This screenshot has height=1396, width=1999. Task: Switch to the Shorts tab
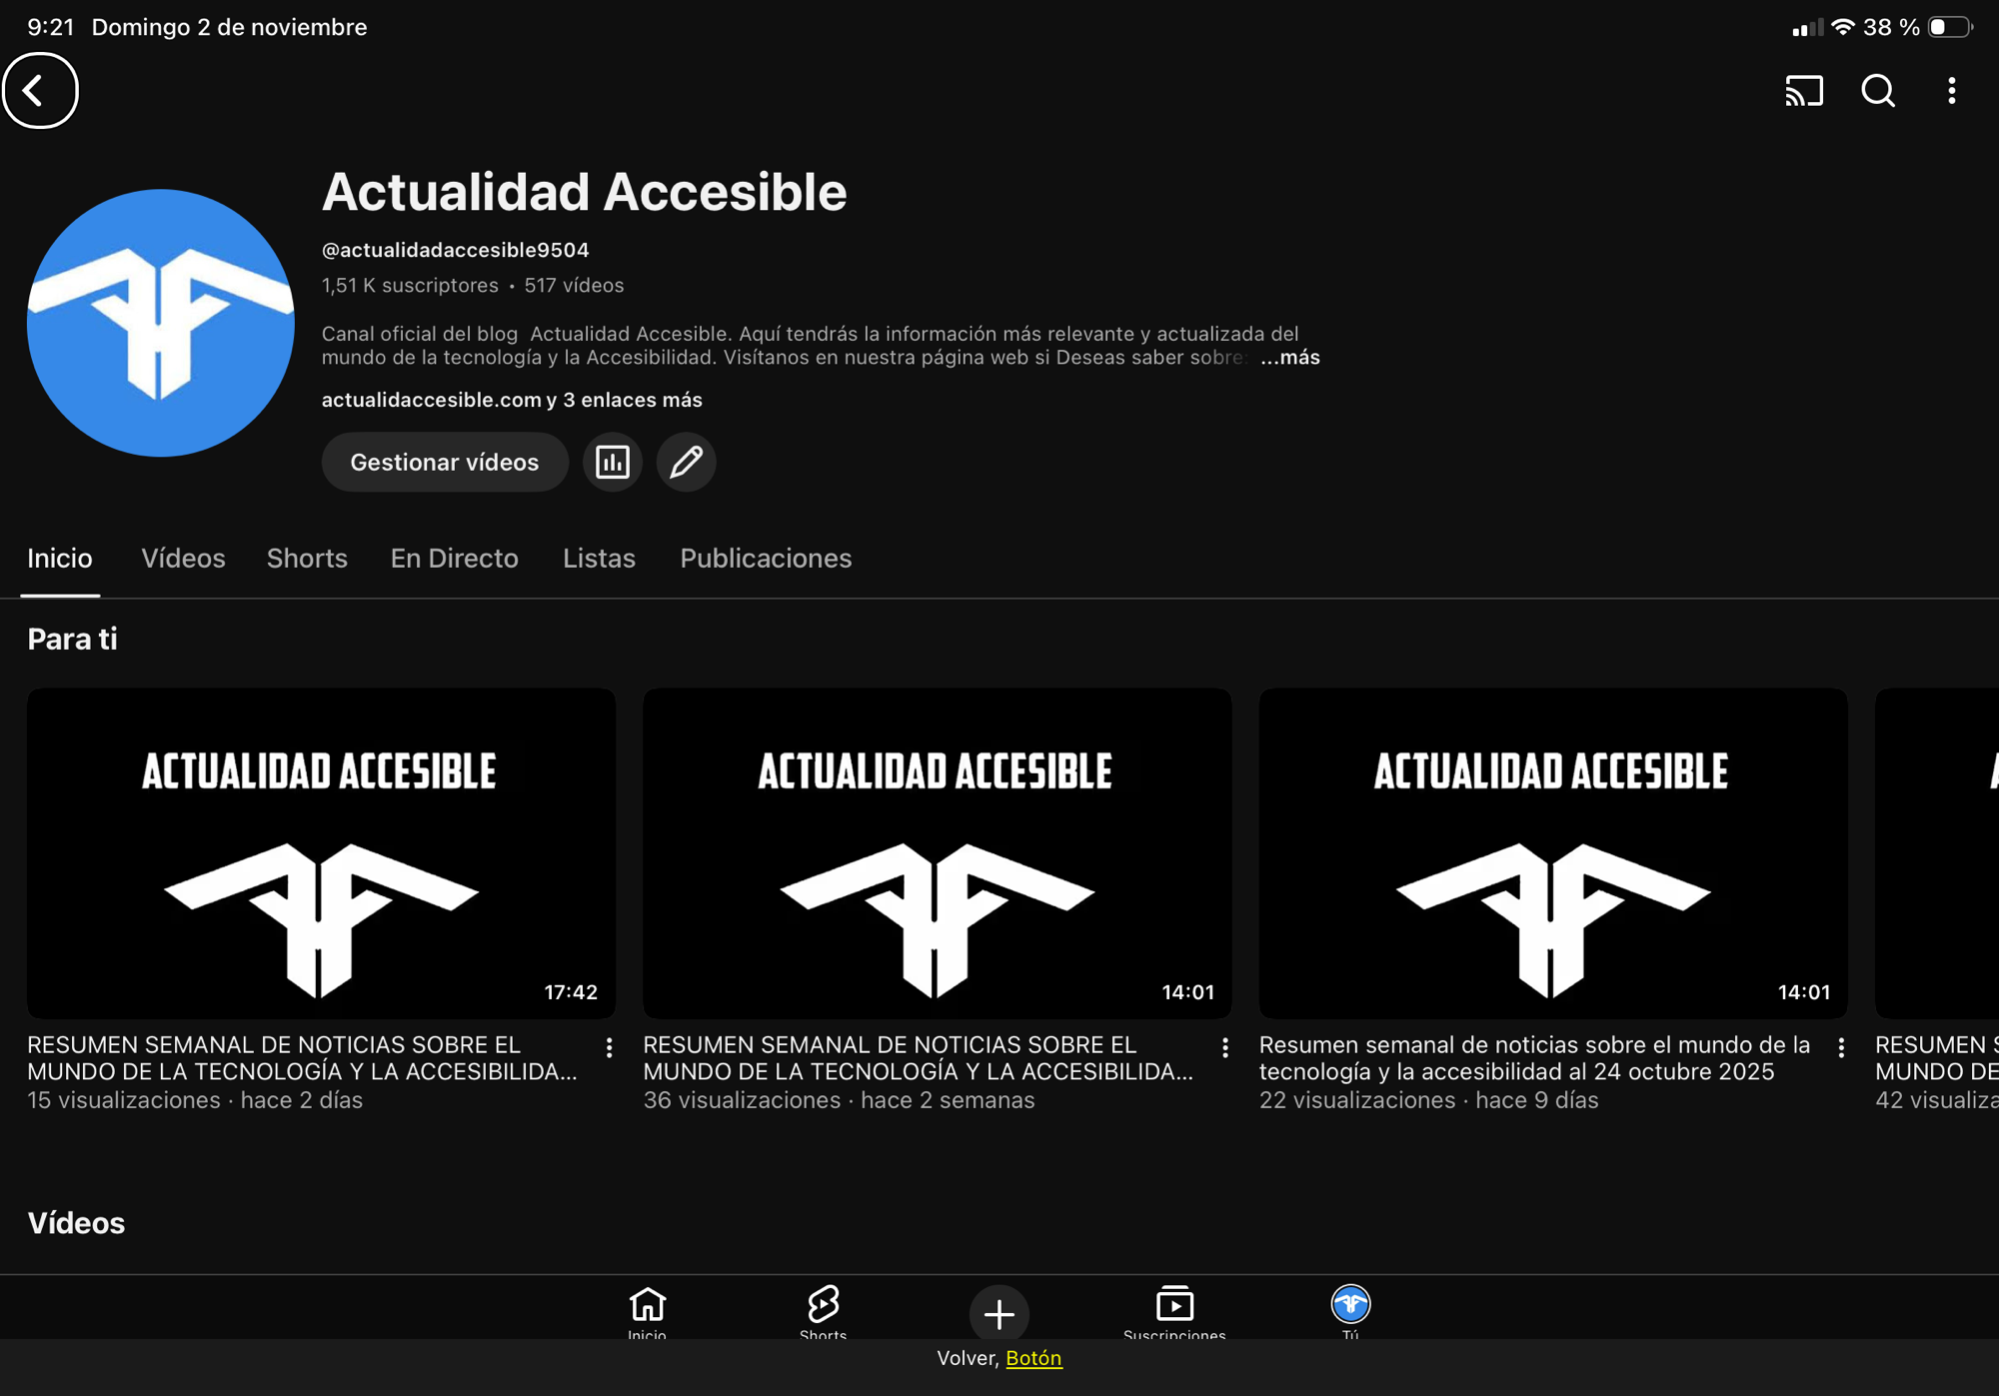click(x=307, y=559)
